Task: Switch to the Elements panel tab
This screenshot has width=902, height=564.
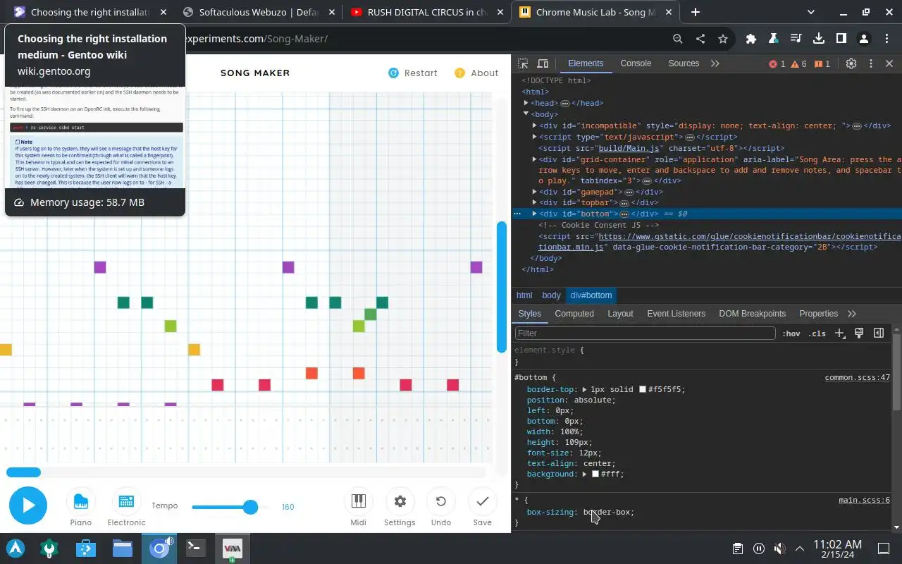Action: tap(586, 63)
